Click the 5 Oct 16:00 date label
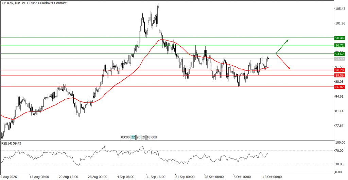 pyautogui.click(x=242, y=177)
